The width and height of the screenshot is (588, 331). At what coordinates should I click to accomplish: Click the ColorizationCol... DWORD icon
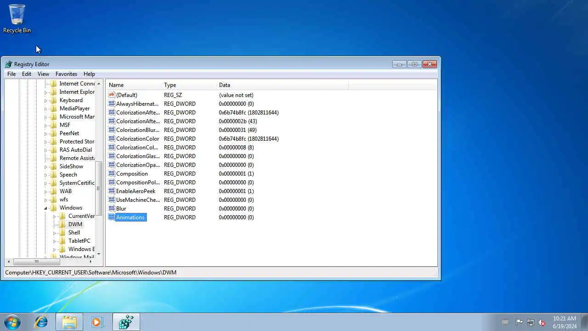click(111, 148)
